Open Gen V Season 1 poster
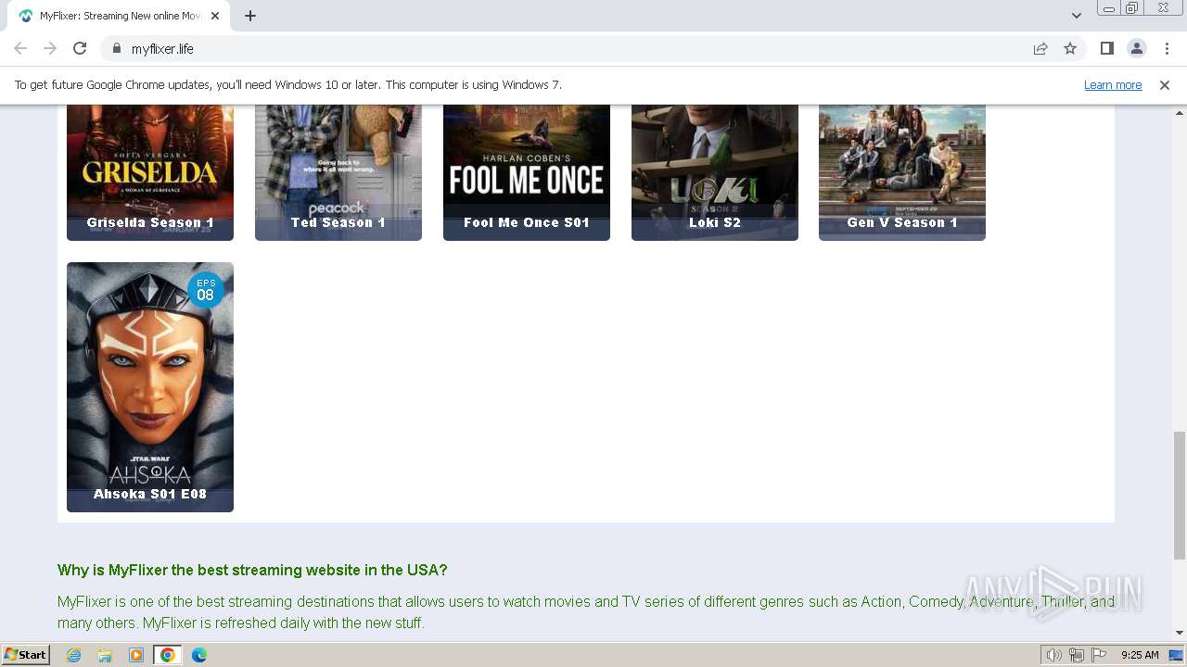 point(902,172)
